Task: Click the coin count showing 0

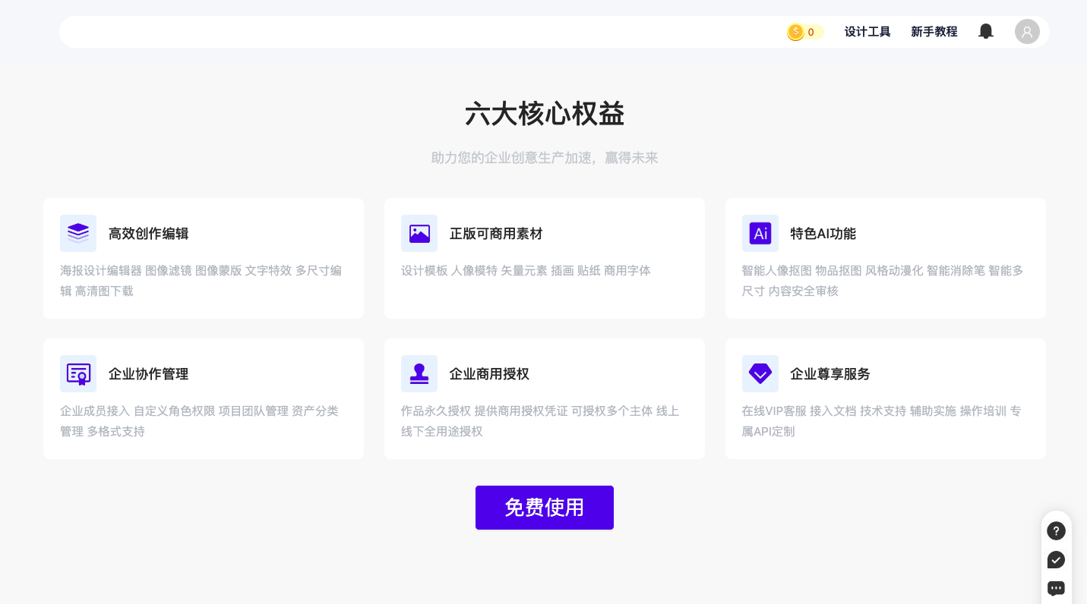Action: click(x=811, y=32)
